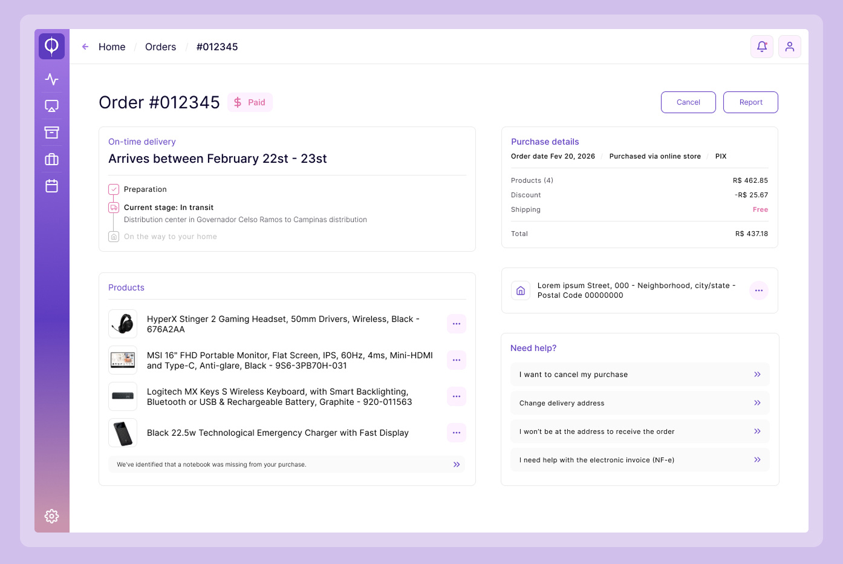The width and height of the screenshot is (843, 564).
Task: Open the options menu for the HyperX headset
Action: tap(457, 324)
